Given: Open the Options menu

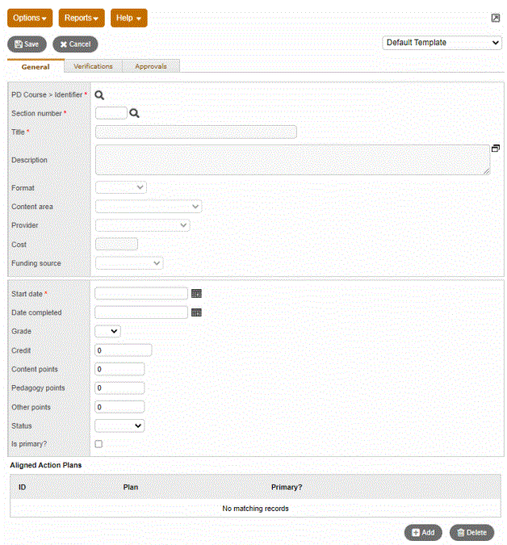Looking at the screenshot, I should (31, 18).
